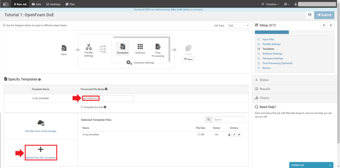Focus the template Search field

click(228, 120)
